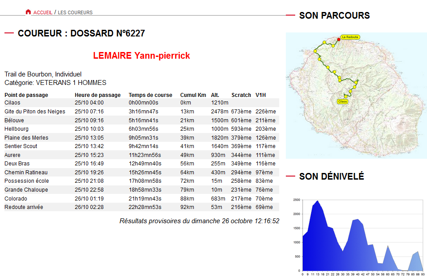Click the red home icon in breadcrumb

28,12
